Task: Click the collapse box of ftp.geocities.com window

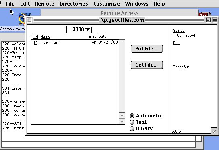Action: pos(215,20)
